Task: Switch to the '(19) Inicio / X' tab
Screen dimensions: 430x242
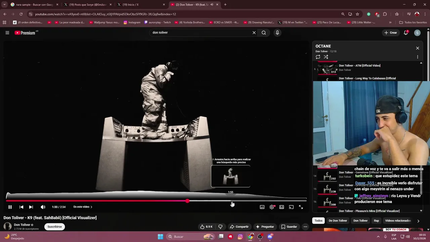Action: tap(141, 5)
